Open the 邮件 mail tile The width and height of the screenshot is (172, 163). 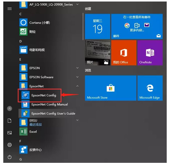(x=137, y=26)
